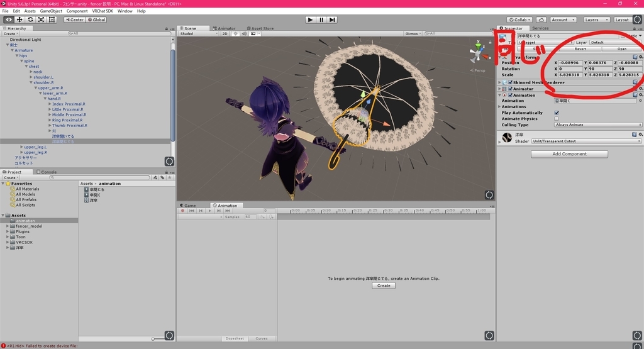Go to last keyframe in Animation window

228,211
